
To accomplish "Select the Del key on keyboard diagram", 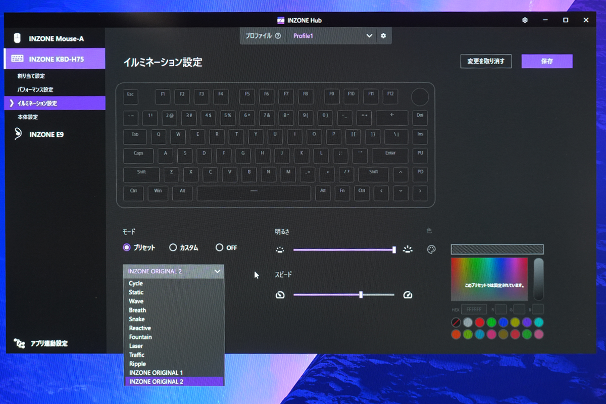I will pyautogui.click(x=420, y=118).
